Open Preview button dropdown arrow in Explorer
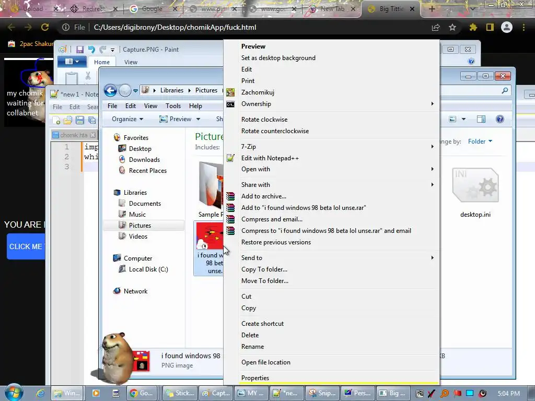This screenshot has height=401, width=535. tap(198, 119)
